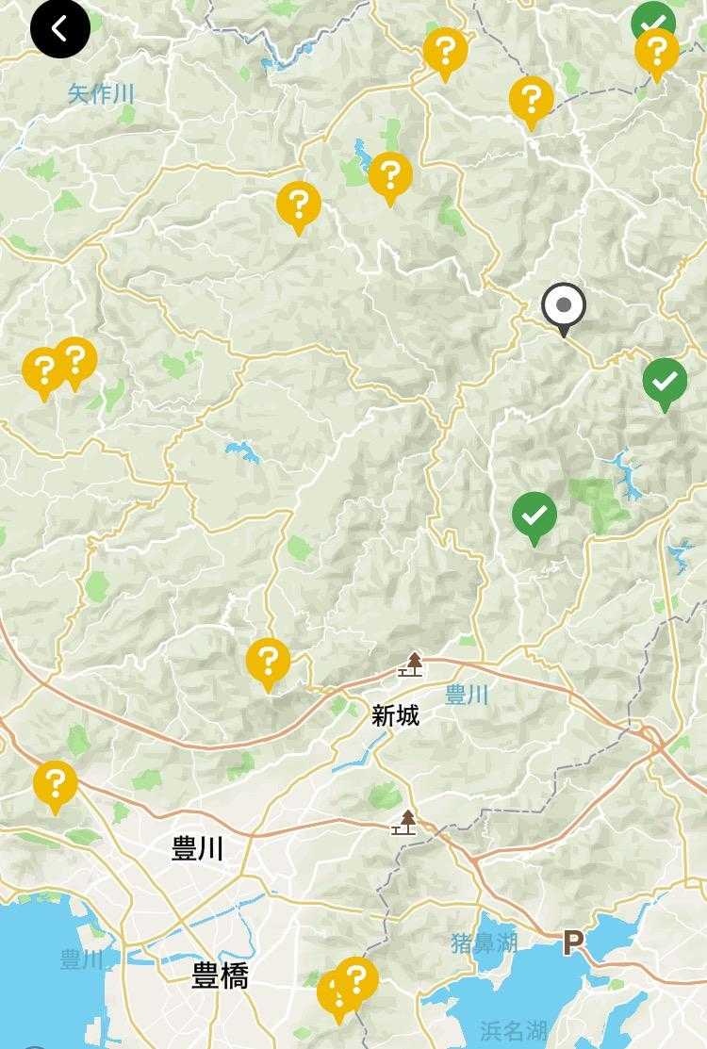This screenshot has width=707, height=1049.
Task: Tap question pin northwest of 新城
Action: 269,665
